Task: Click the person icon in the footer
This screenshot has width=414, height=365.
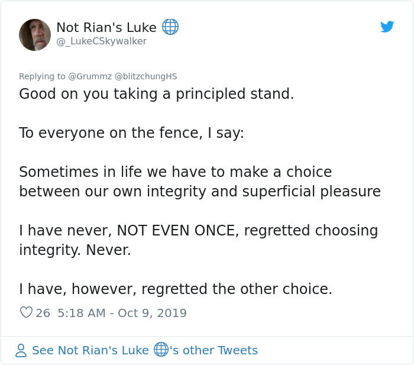Action: click(x=21, y=350)
